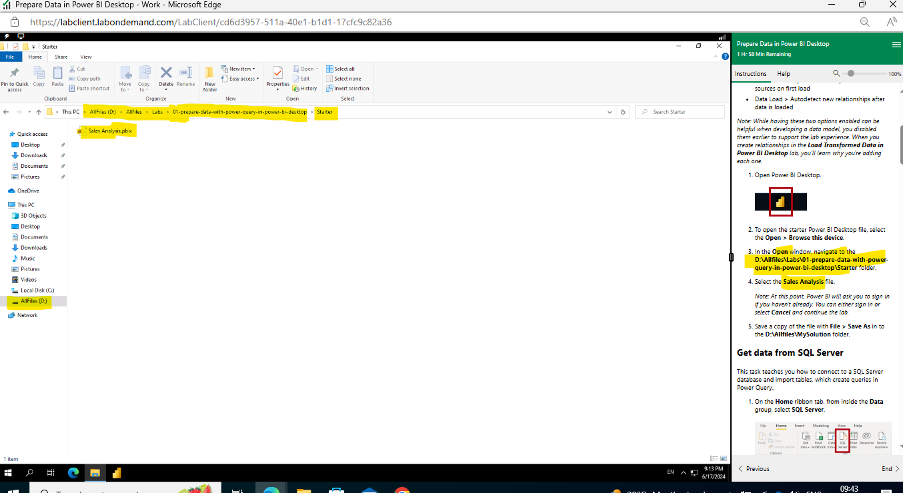Click the Previous lab navigation link
This screenshot has height=493, width=903.
[x=754, y=469]
